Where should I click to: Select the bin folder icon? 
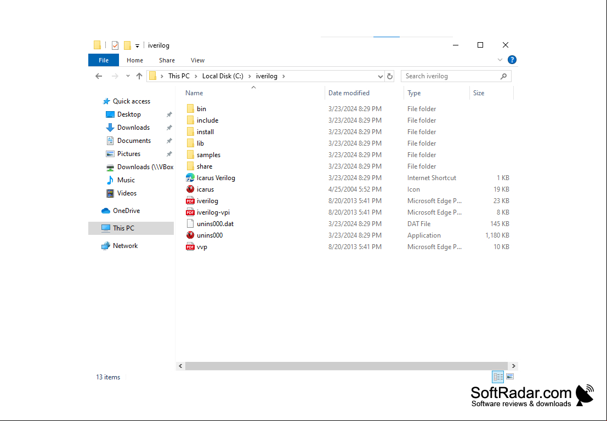(190, 108)
